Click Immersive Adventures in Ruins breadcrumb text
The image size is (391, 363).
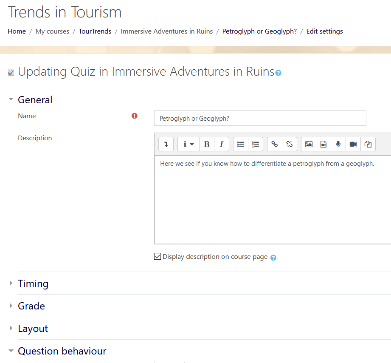coord(167,31)
